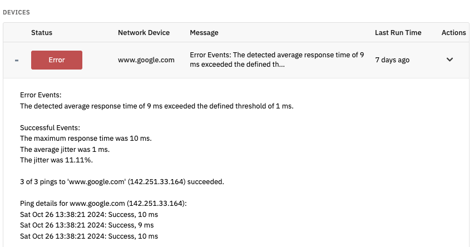Click the Network Device column header
The height and width of the screenshot is (247, 474).
tap(144, 33)
